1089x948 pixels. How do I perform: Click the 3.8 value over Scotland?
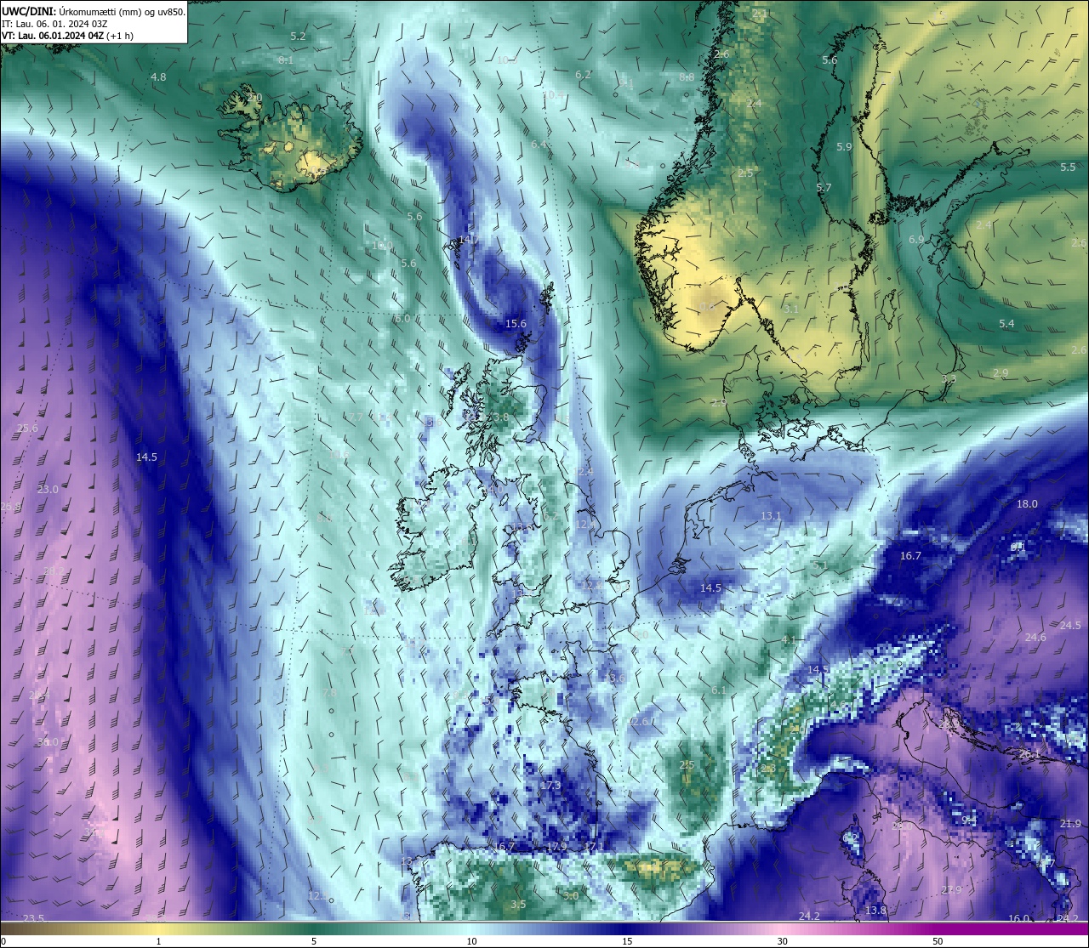[500, 417]
